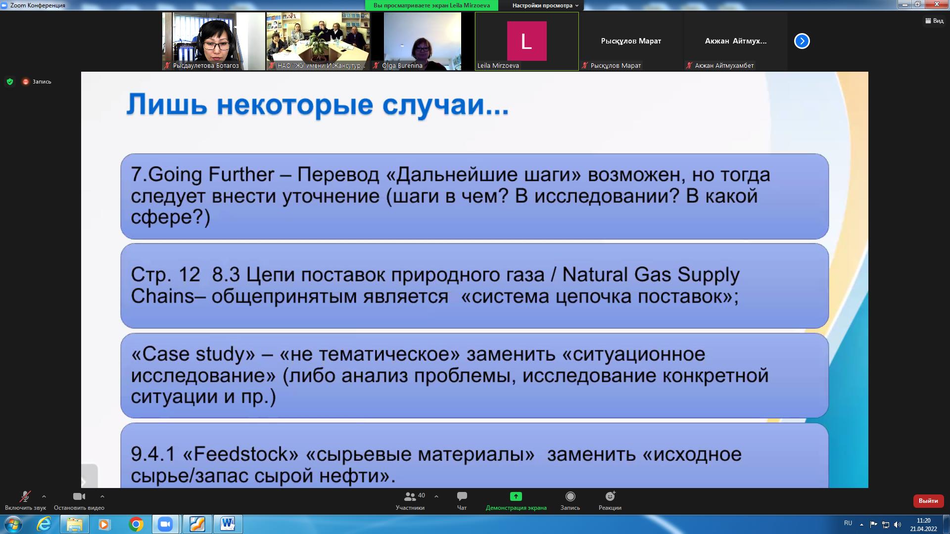Open the Вид view layout menu
The image size is (950, 534).
[934, 21]
